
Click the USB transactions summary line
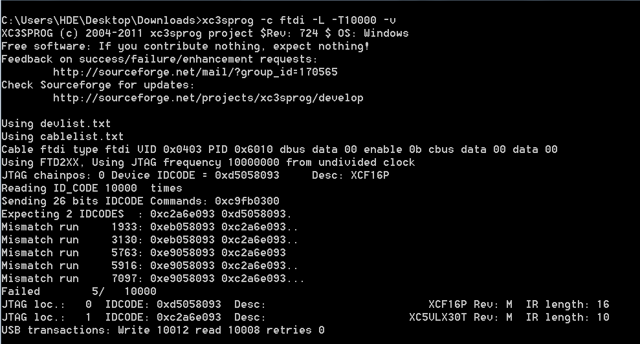pyautogui.click(x=163, y=330)
